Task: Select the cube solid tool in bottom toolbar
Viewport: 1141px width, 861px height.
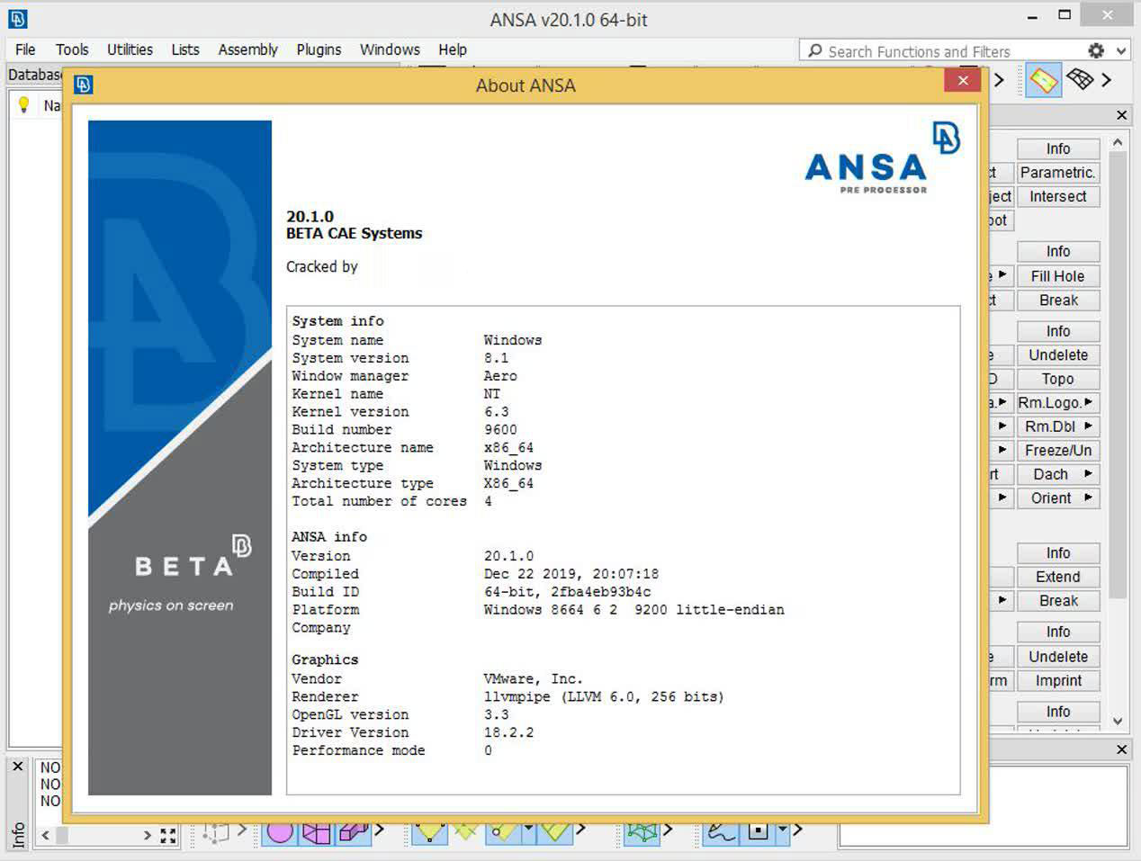Action: click(x=317, y=834)
